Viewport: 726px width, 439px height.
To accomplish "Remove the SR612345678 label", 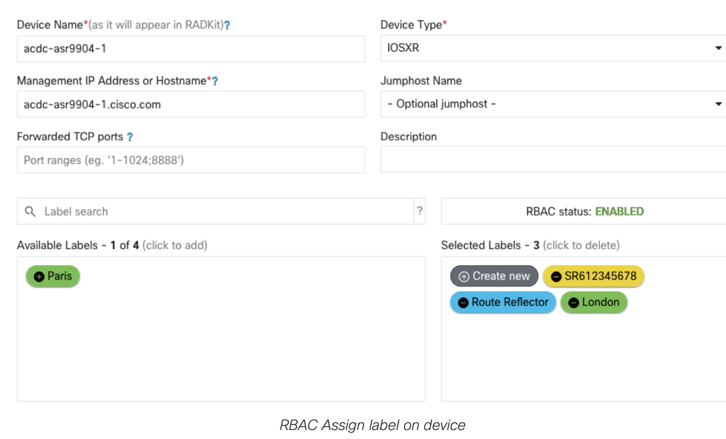I will [593, 276].
